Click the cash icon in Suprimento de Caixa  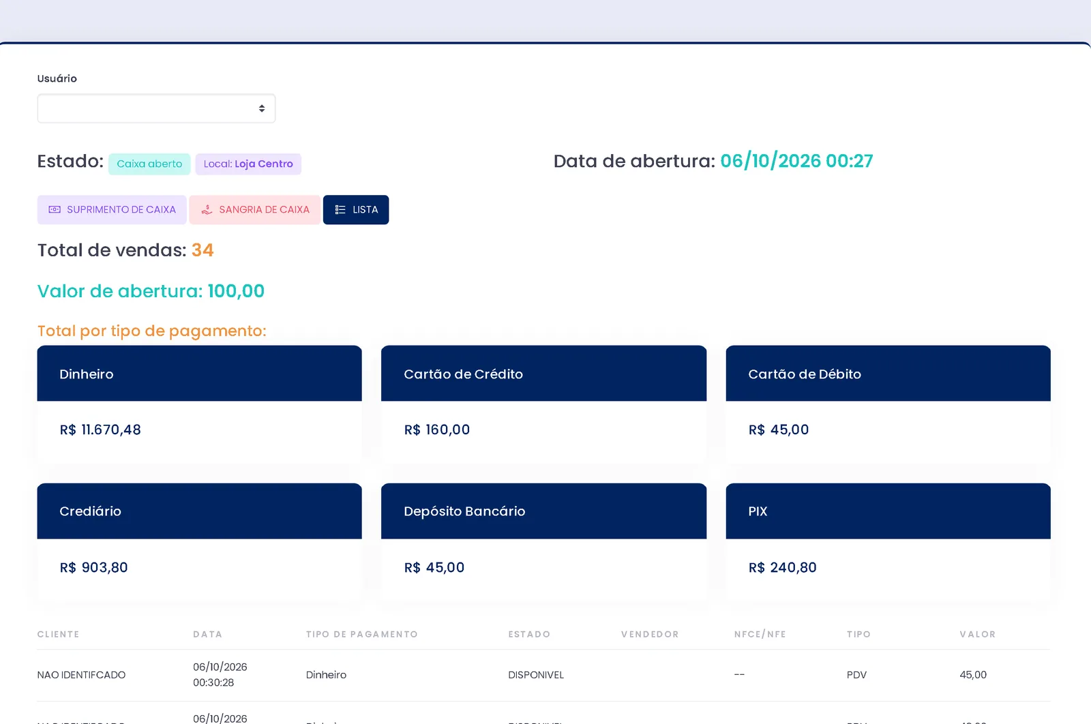pos(55,210)
